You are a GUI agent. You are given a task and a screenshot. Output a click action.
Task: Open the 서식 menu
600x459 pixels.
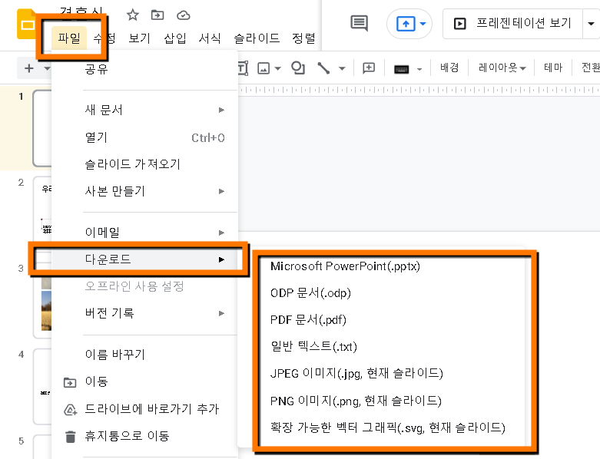coord(210,38)
